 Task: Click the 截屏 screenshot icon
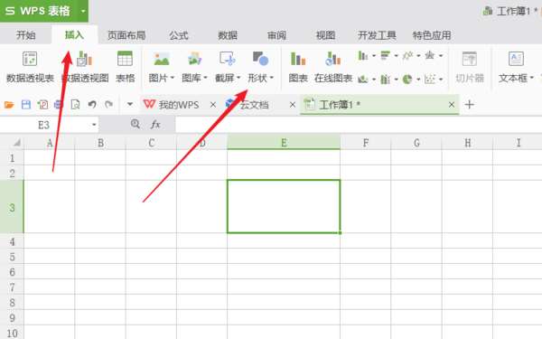pyautogui.click(x=228, y=59)
